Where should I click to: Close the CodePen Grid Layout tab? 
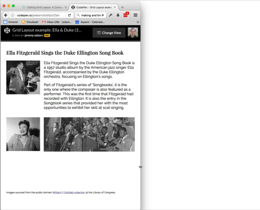click(x=115, y=7)
